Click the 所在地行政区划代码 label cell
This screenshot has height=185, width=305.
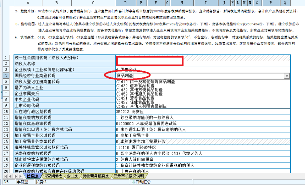tap(65, 112)
